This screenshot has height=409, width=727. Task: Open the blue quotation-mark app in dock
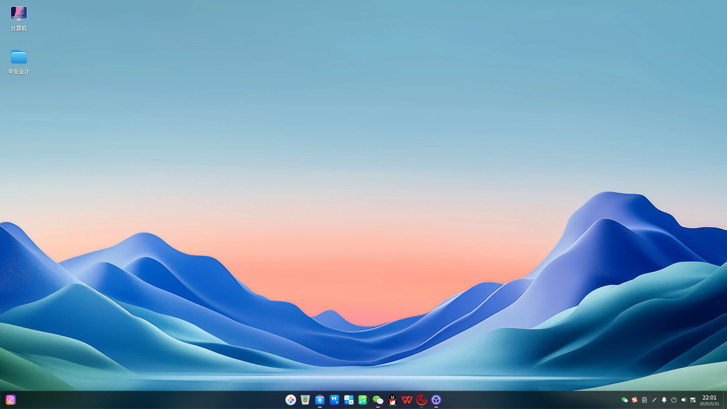tap(334, 400)
